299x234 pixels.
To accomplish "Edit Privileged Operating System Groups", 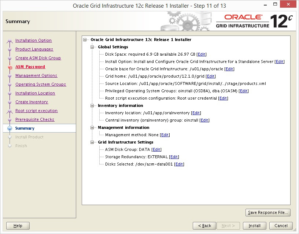I will (244, 91).
